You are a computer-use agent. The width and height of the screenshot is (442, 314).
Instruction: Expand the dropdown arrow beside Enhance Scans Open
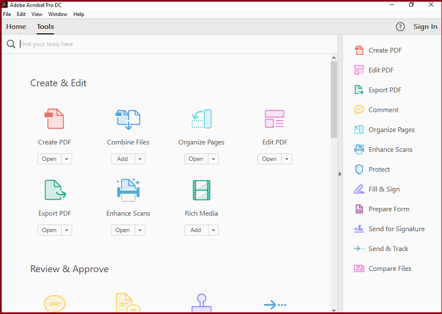click(140, 230)
